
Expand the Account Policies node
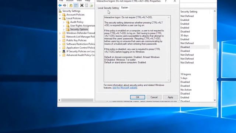[60, 15]
